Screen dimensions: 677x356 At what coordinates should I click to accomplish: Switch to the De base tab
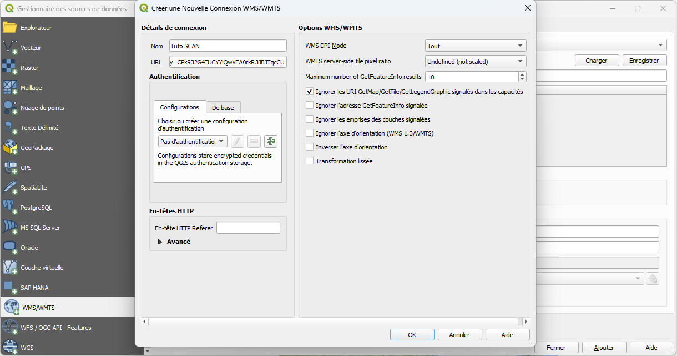click(223, 107)
